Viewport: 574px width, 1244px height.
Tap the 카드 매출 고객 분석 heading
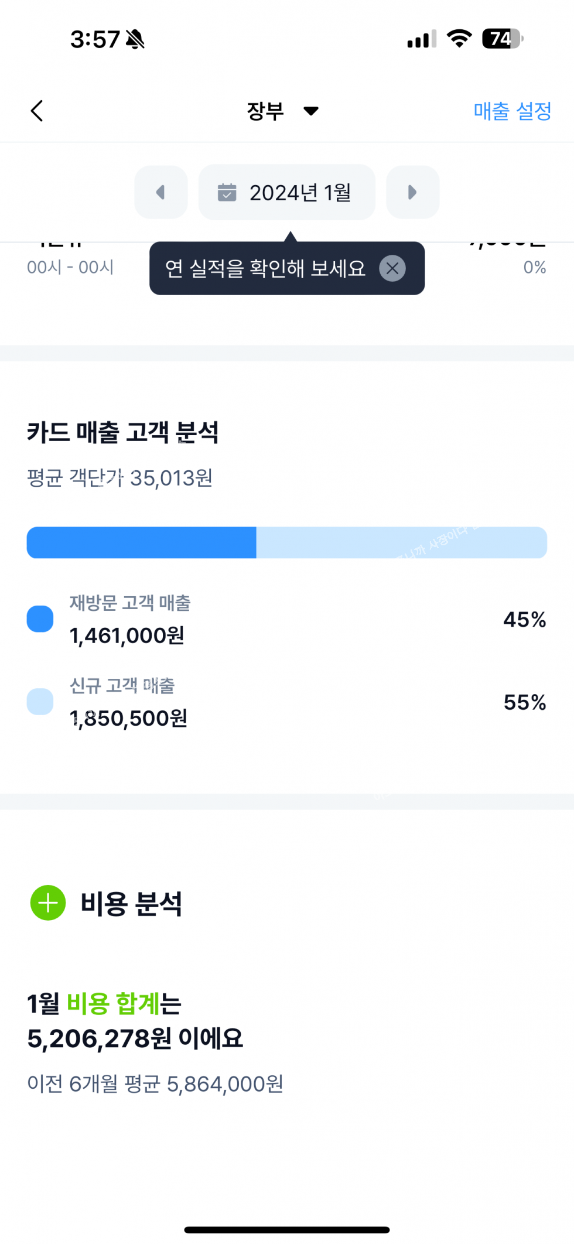click(x=122, y=432)
